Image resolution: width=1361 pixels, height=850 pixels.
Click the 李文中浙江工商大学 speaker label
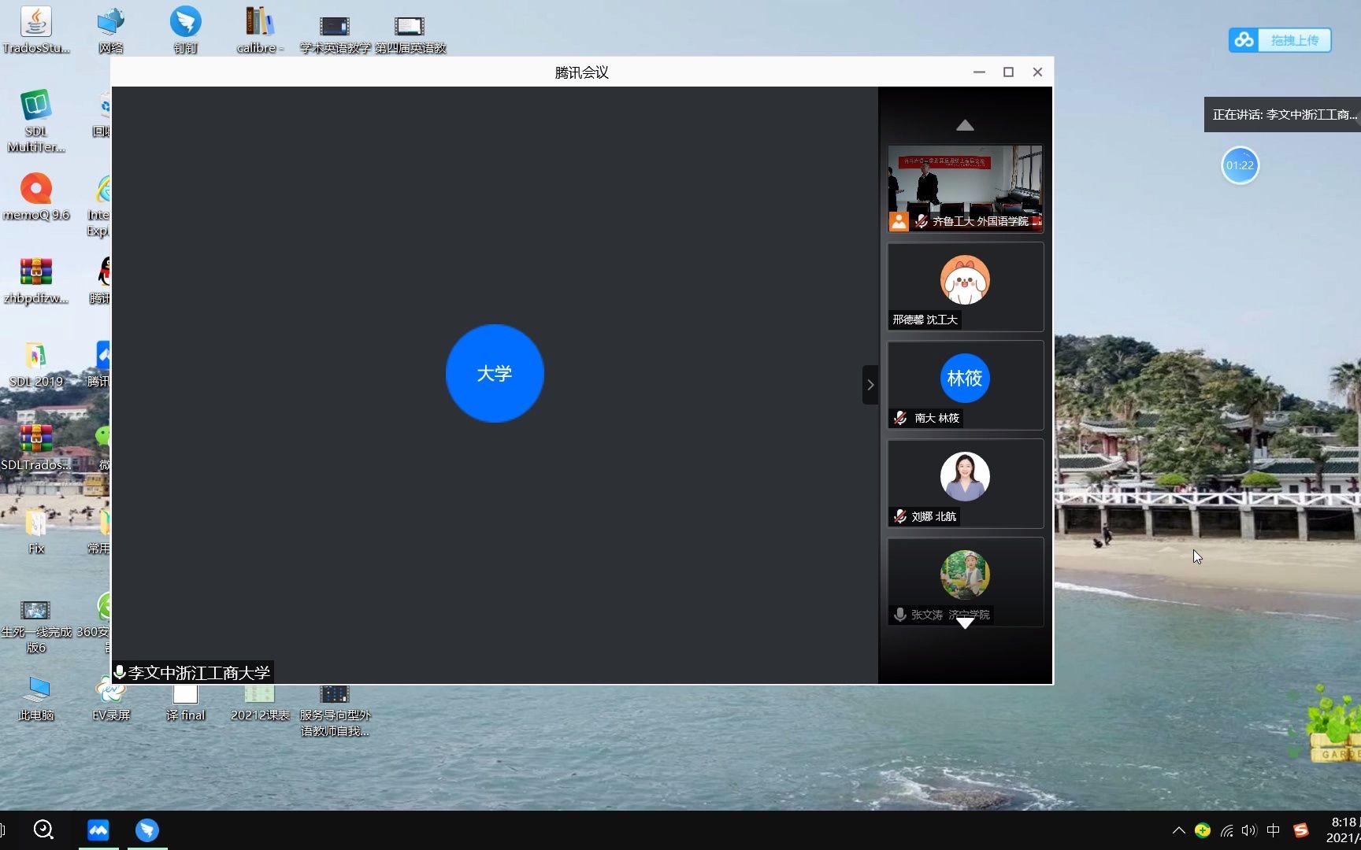(193, 672)
